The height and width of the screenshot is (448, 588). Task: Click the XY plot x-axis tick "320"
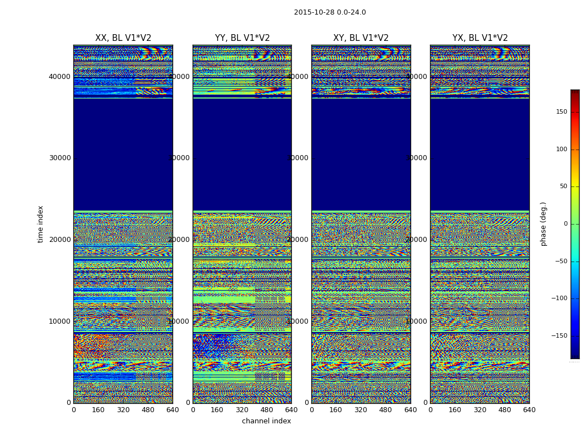361,410
